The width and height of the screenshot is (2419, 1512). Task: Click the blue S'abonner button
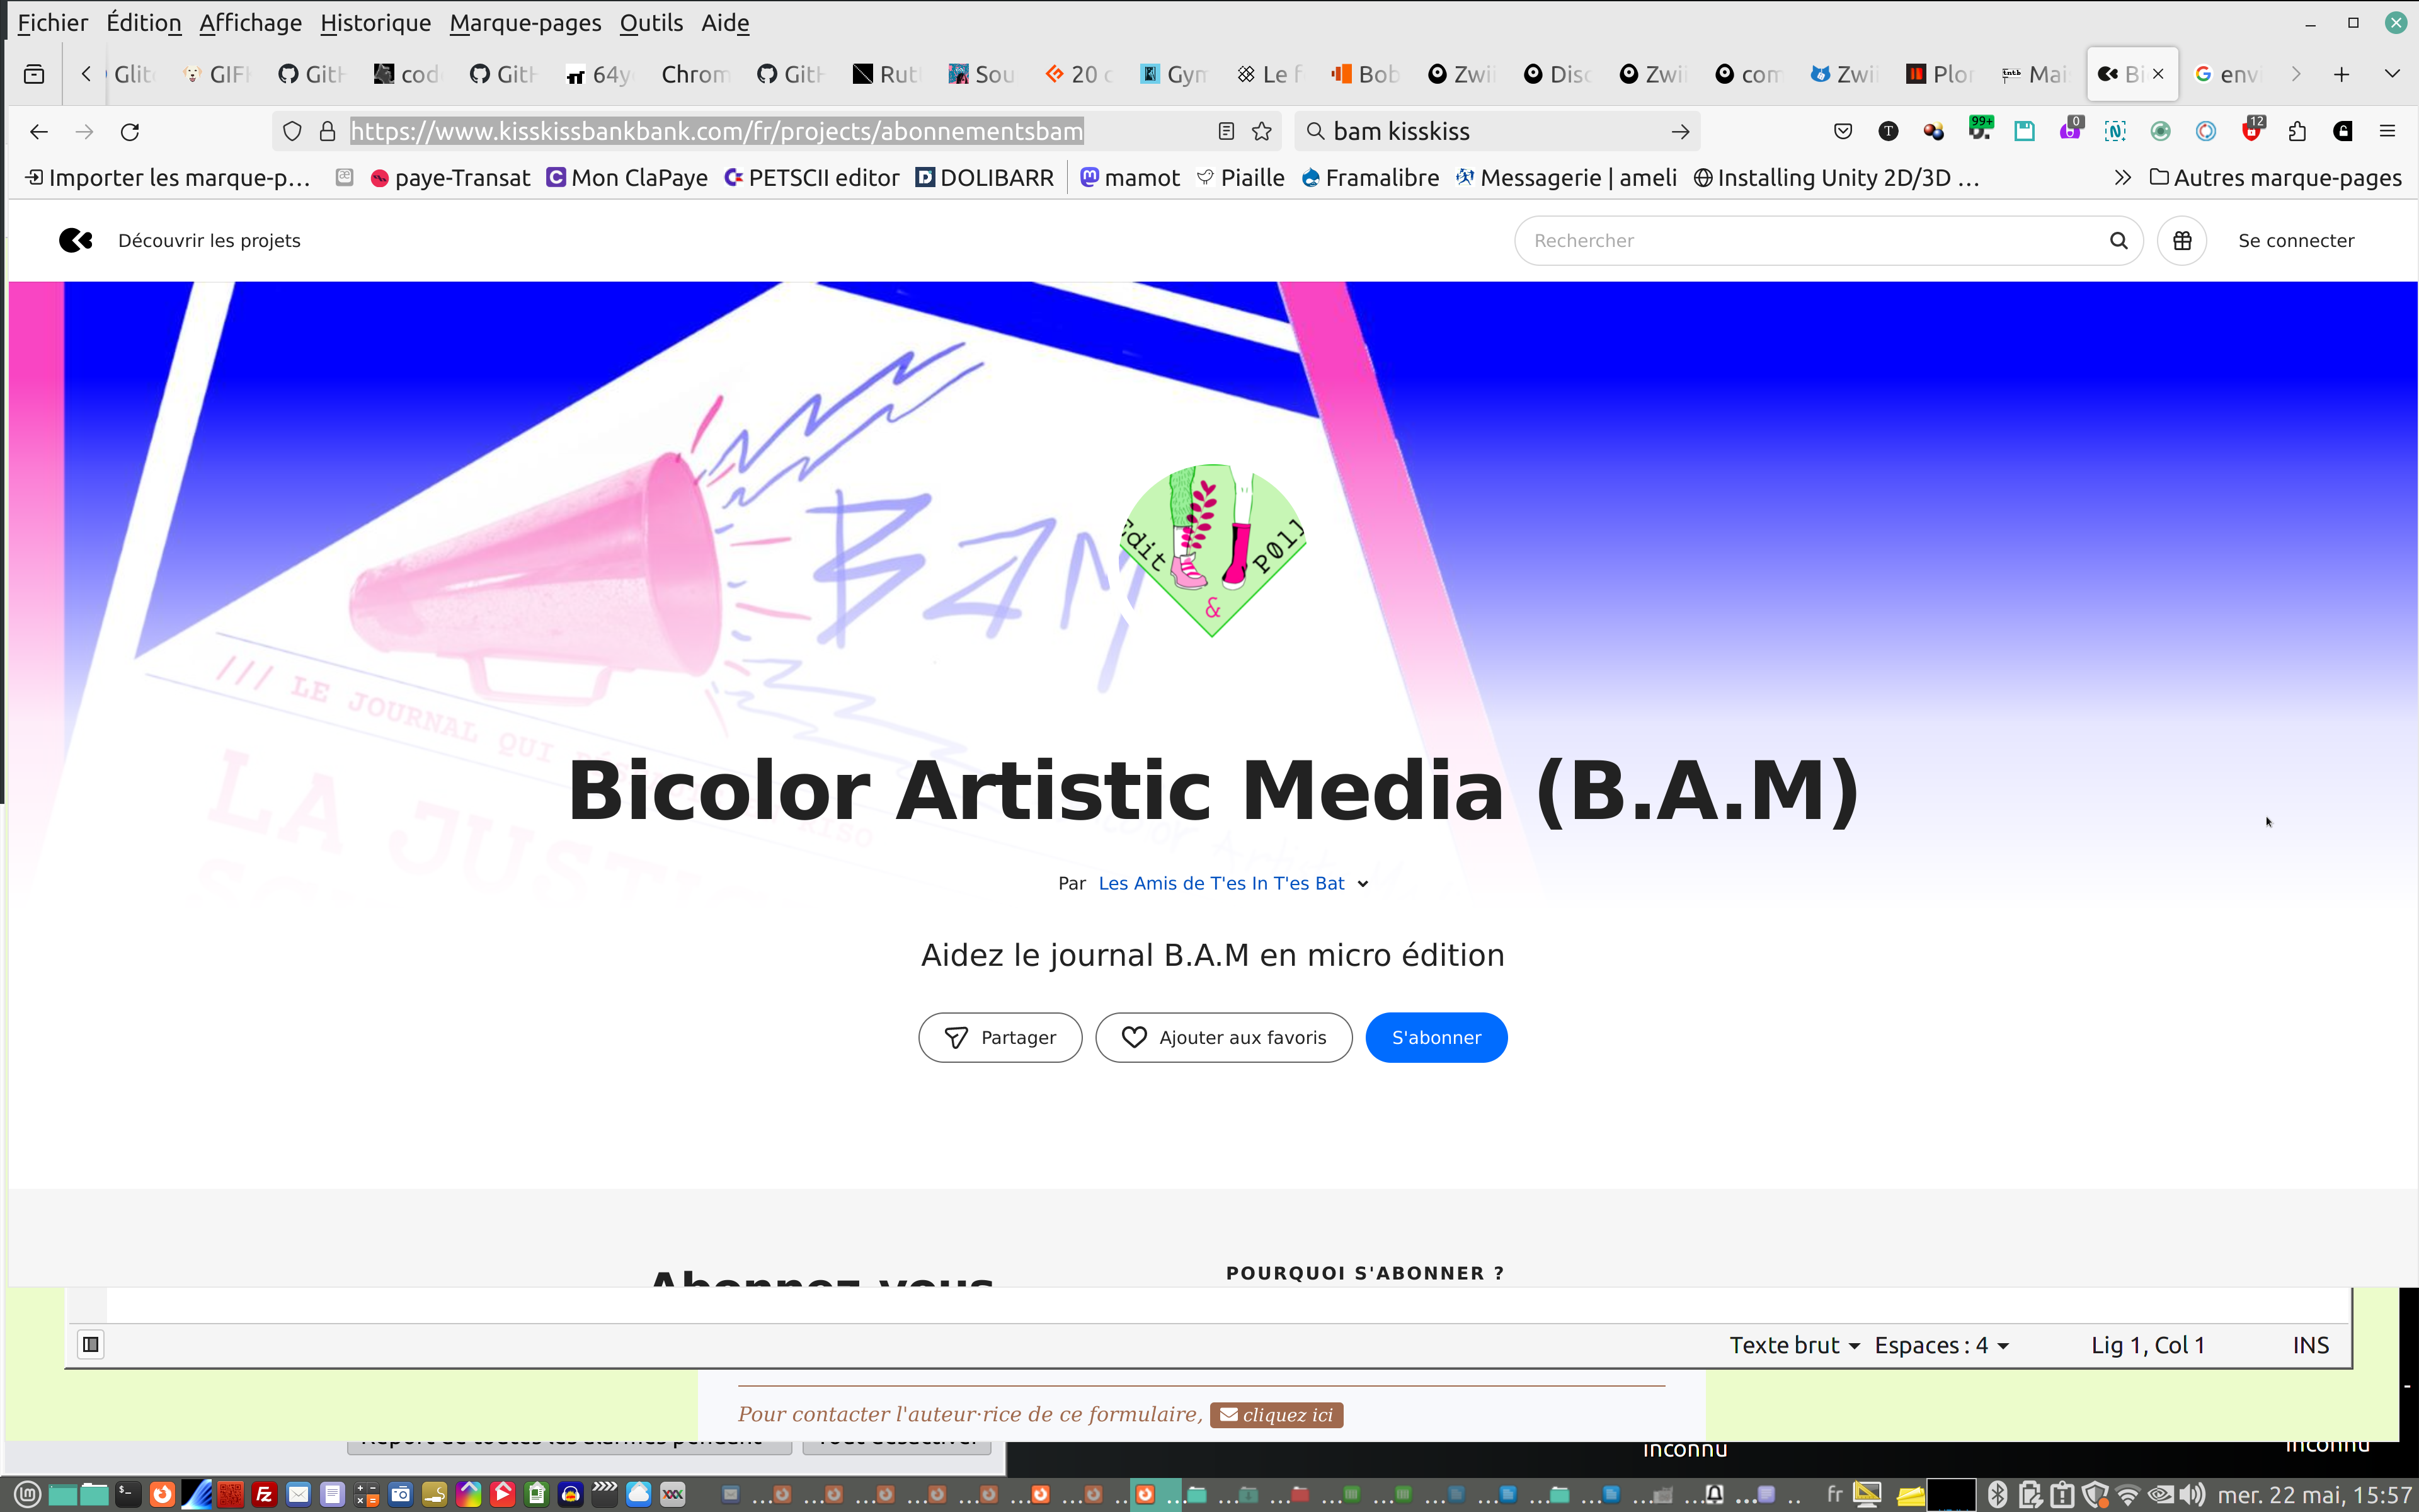pos(1436,1037)
